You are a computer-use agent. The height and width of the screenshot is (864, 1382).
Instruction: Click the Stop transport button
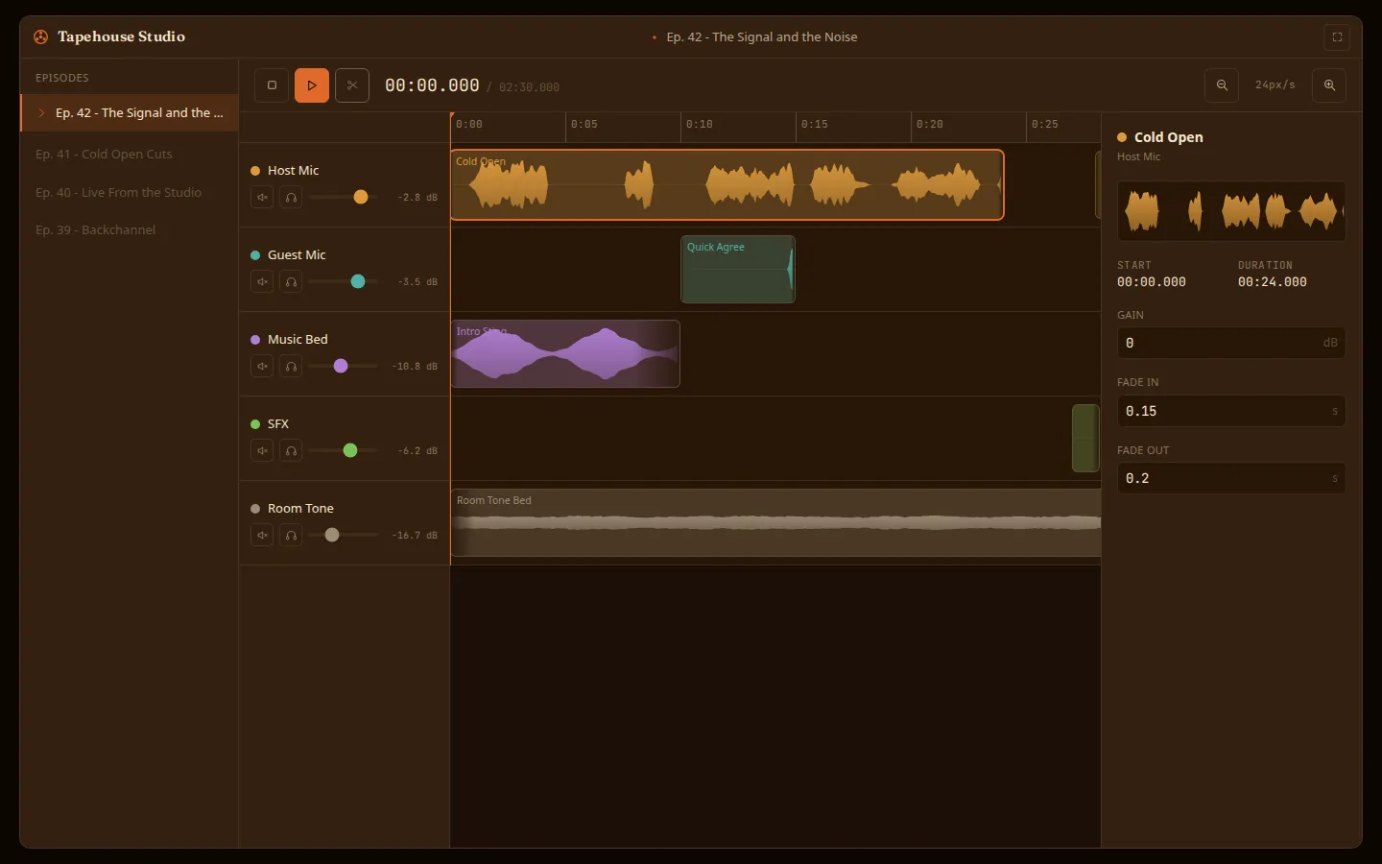272,85
